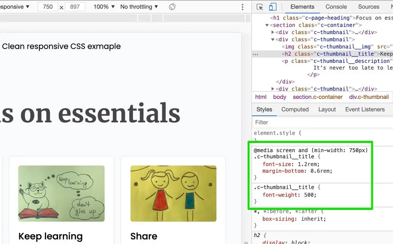Open the No throttling dropdown

tap(138, 7)
